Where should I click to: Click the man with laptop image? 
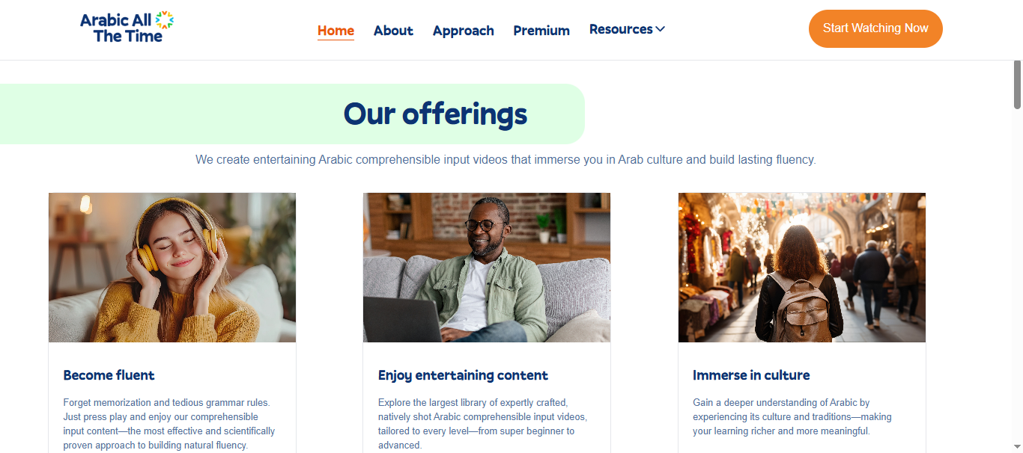(487, 268)
